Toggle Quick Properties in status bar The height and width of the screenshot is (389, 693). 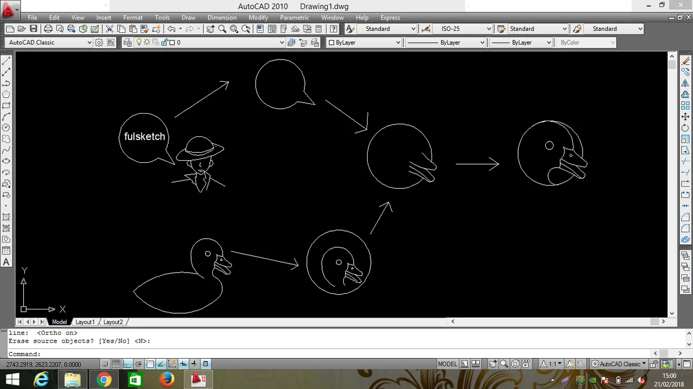[x=206, y=364]
